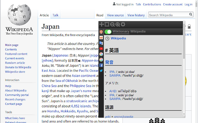Select the Read tab
Screen dimensions: 198x123
100,15
